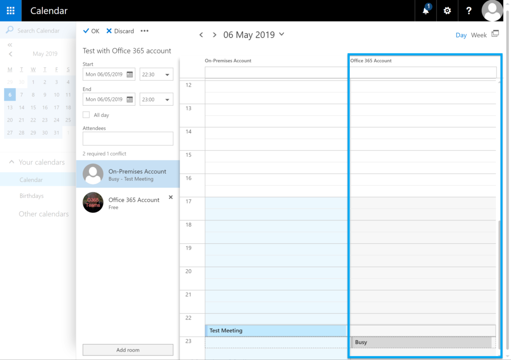Select day 31 in the mini calendar
Viewport: 511px width, 360px height.
(x=56, y=133)
